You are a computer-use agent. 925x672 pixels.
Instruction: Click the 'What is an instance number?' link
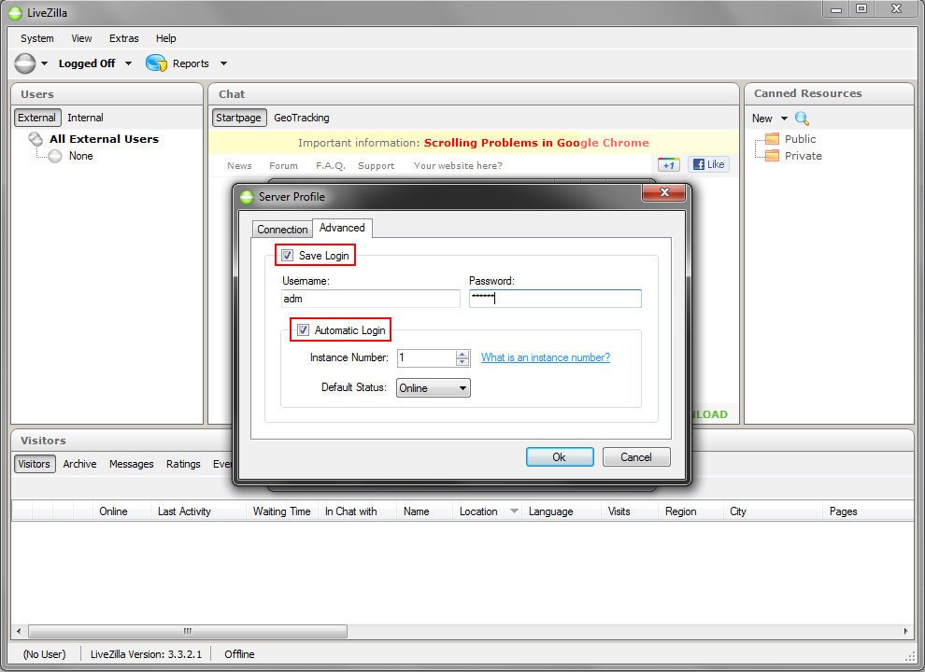click(545, 357)
